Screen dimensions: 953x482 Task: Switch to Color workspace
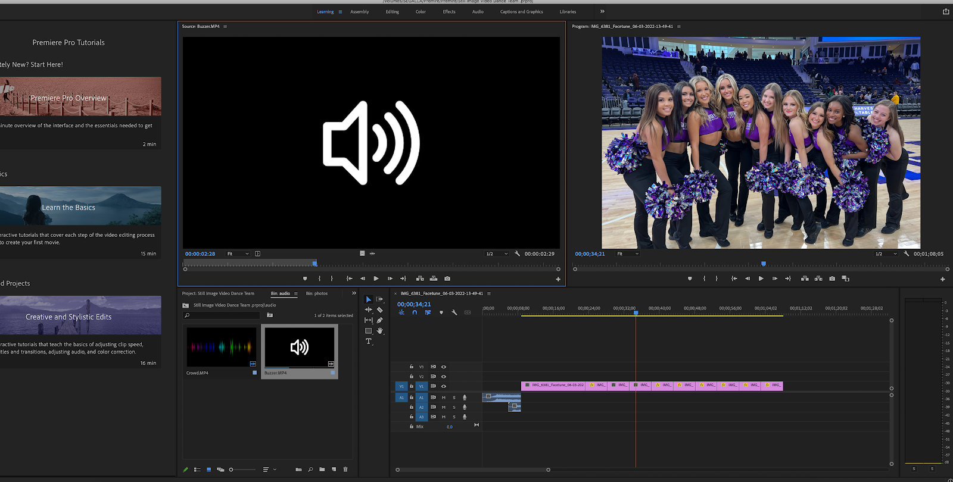point(421,12)
